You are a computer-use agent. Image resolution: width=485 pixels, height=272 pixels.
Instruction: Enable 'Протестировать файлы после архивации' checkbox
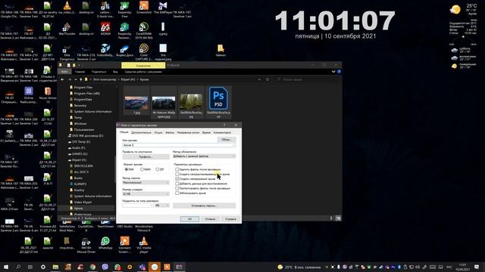point(177,188)
